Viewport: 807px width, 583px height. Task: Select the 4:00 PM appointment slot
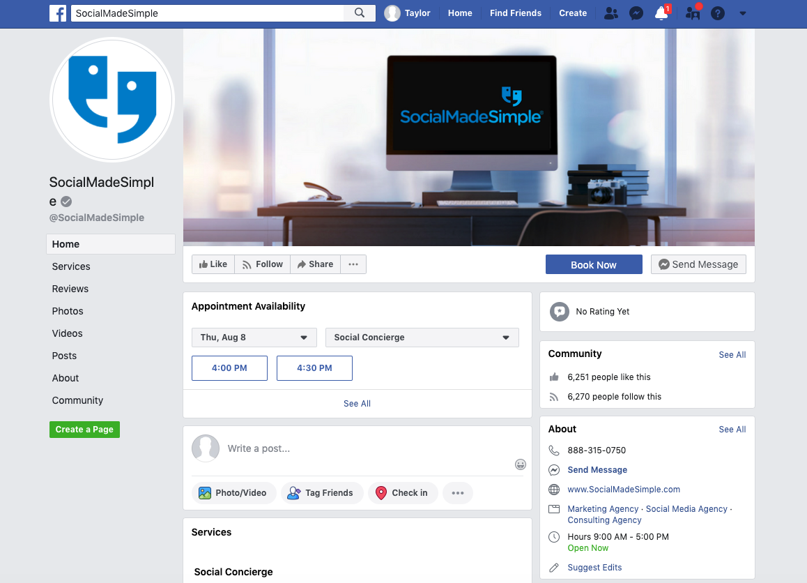pos(229,368)
